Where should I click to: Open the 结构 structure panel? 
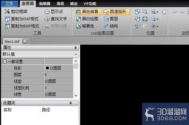click(111, 26)
